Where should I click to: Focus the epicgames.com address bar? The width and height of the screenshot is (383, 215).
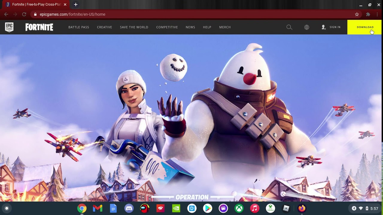pyautogui.click(x=196, y=14)
